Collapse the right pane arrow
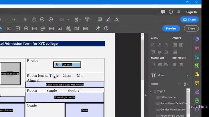 pos(146,95)
